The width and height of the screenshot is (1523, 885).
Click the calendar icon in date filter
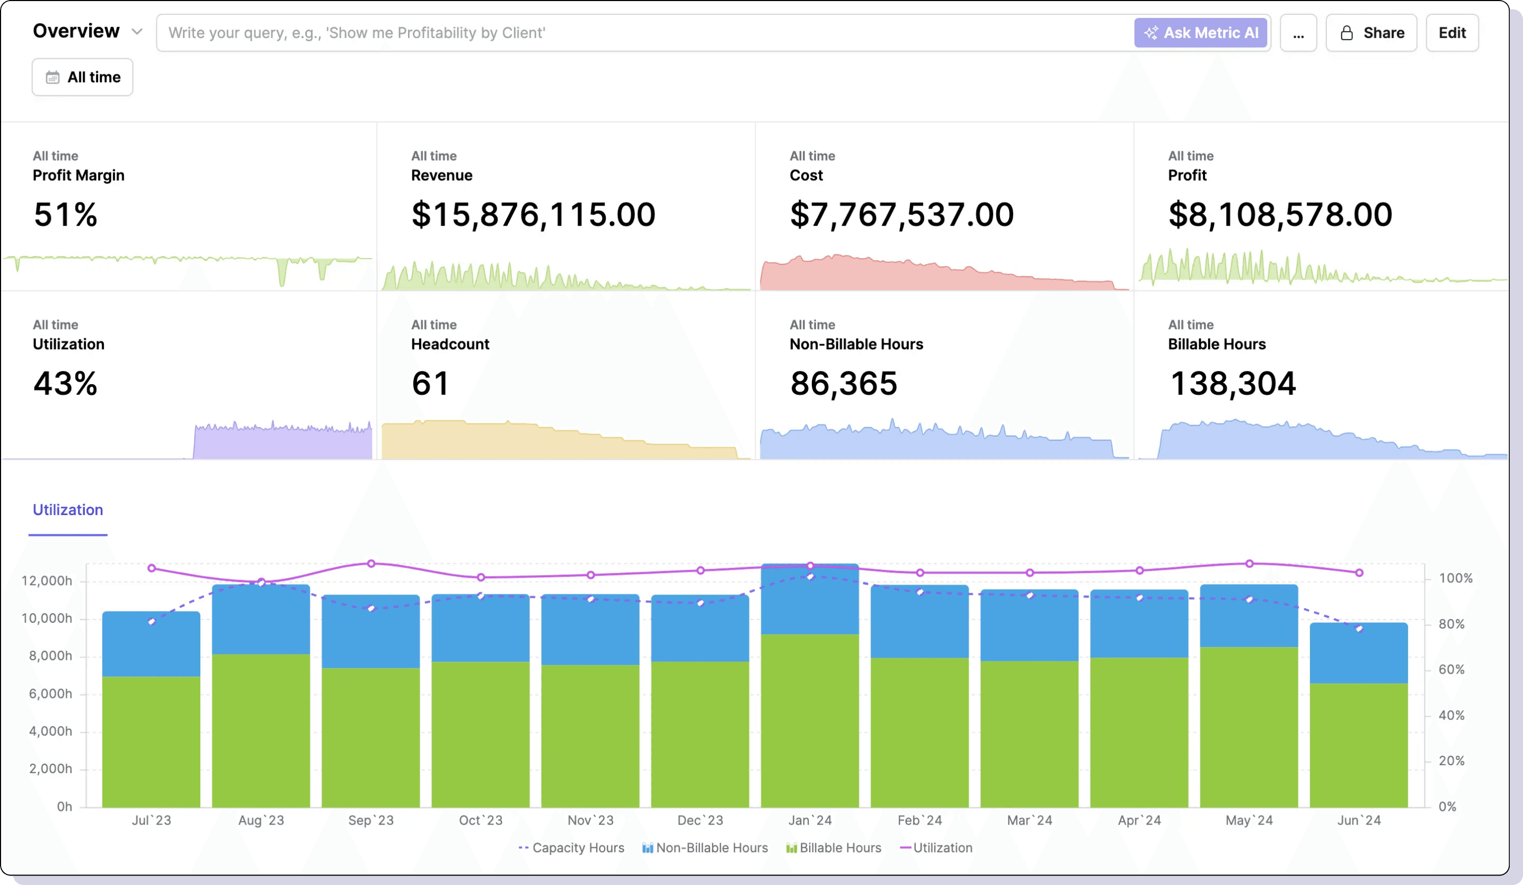(52, 77)
